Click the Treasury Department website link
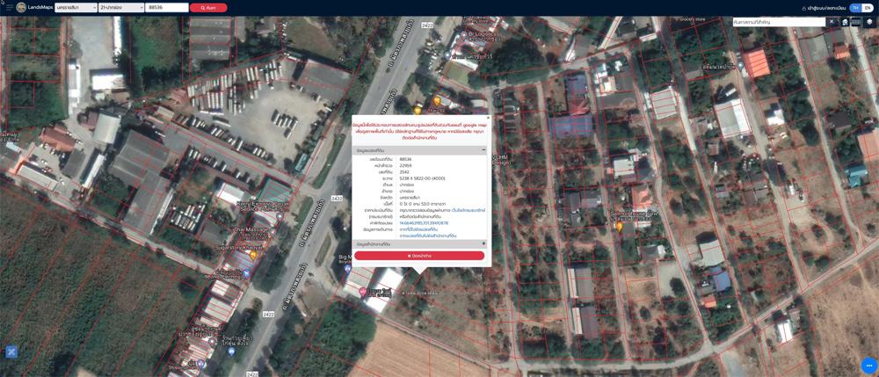Image resolution: width=879 pixels, height=377 pixels. coord(469,210)
